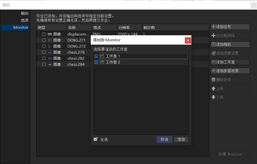Image resolution: width=257 pixels, height=164 pixels.
Task: Click the down-arrow icon on 下移 button
Action: coord(214,97)
